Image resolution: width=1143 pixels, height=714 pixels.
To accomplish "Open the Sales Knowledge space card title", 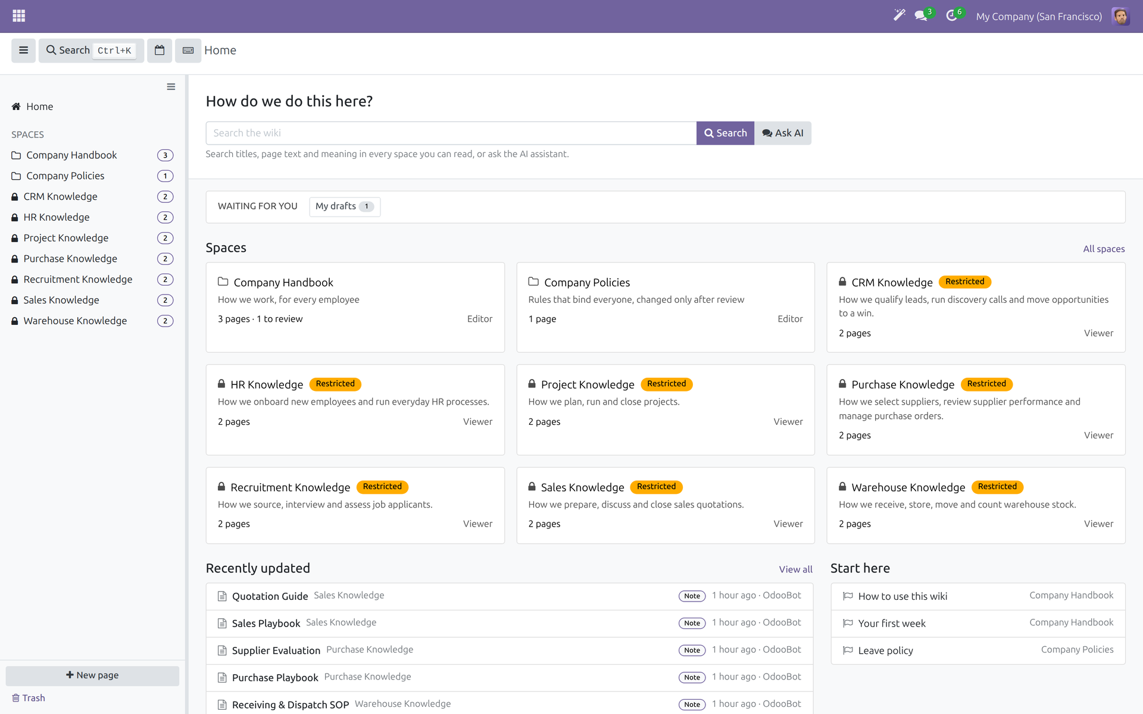I will click(582, 487).
